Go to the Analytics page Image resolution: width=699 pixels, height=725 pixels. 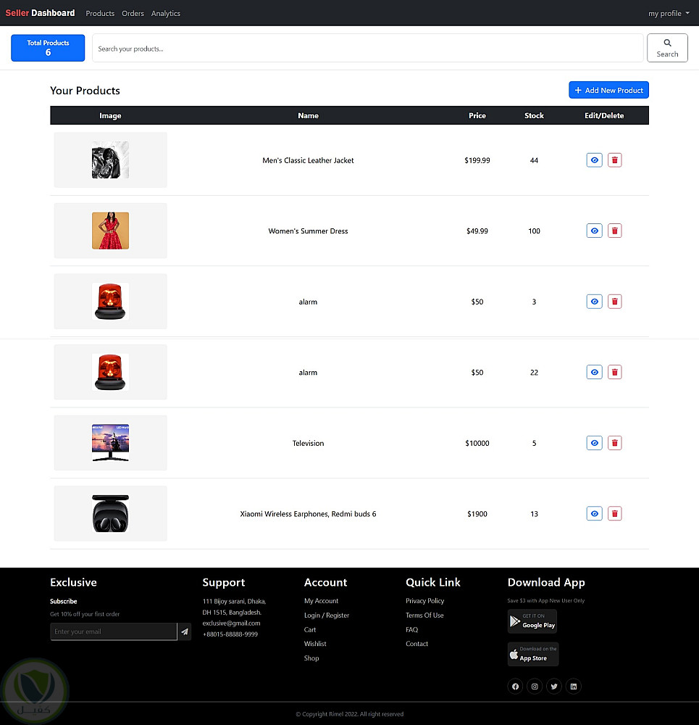[x=166, y=13]
